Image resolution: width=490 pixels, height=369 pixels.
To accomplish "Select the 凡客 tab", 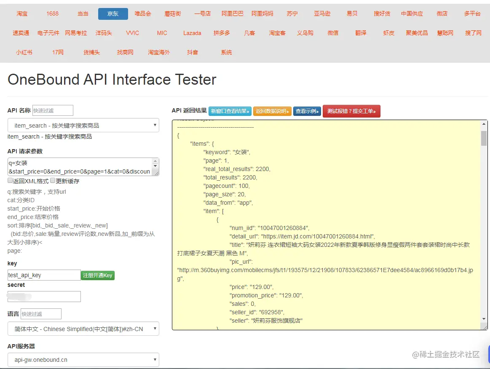I will (x=249, y=33).
